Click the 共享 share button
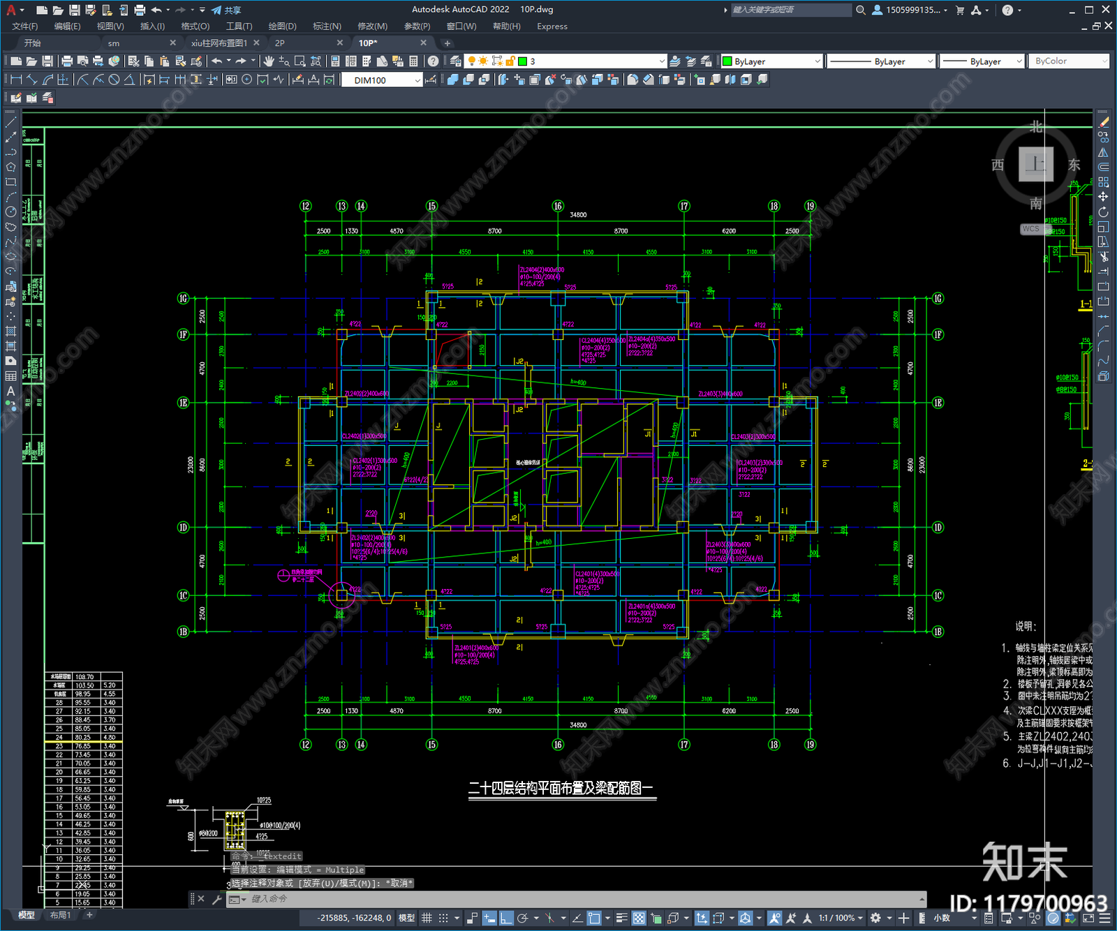This screenshot has width=1117, height=931. pos(226,10)
